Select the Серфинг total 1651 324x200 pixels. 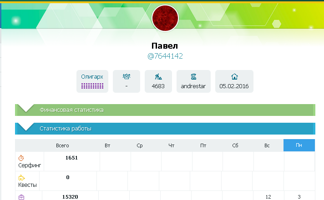[71, 158]
